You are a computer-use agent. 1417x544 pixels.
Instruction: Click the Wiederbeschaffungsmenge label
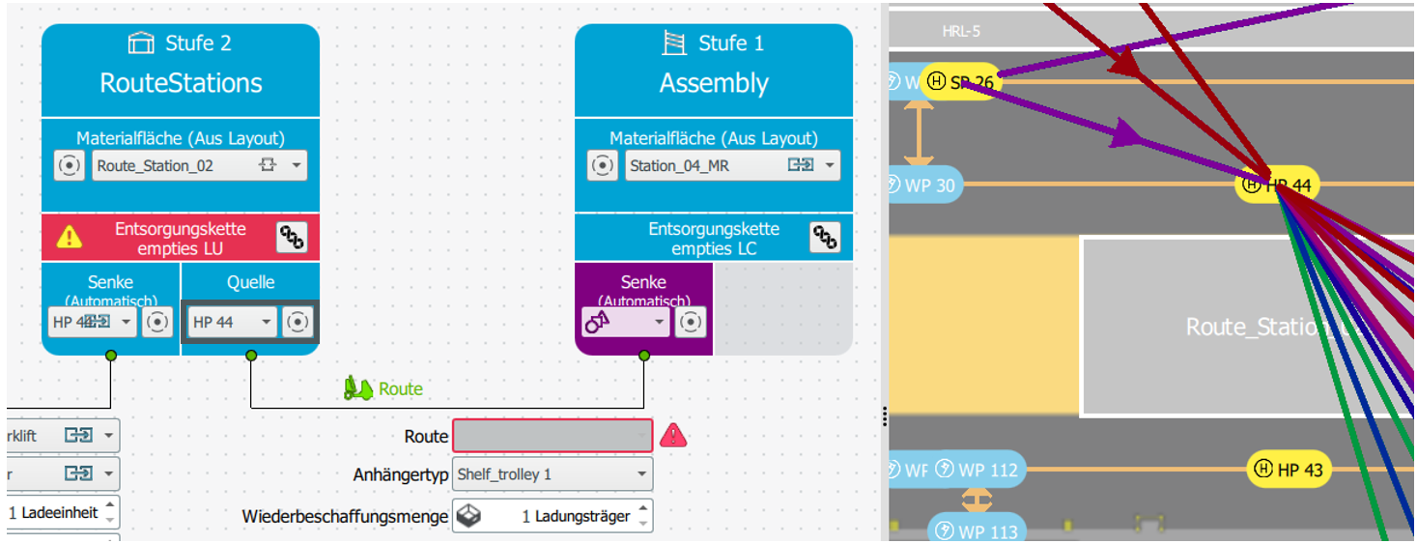point(345,516)
